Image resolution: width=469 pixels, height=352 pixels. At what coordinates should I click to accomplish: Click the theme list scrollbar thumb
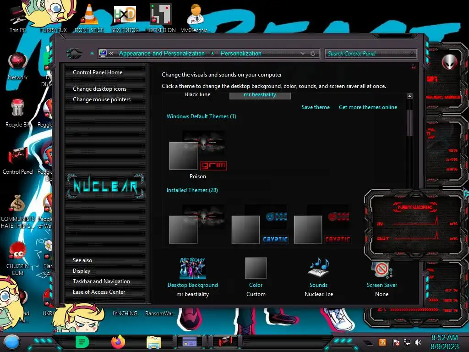409,123
